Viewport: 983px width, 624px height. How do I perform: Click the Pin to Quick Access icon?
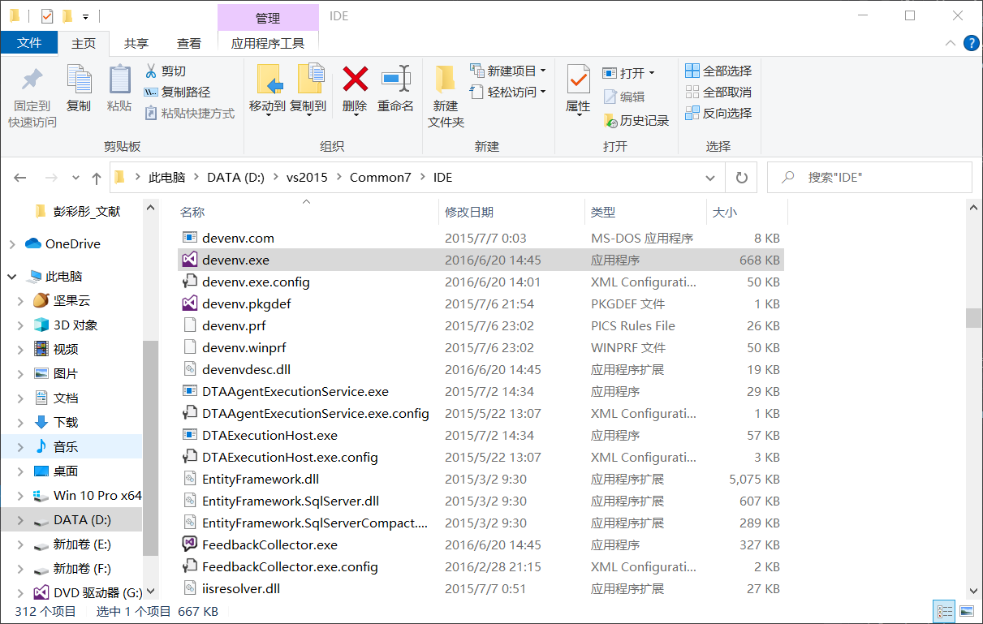[32, 80]
